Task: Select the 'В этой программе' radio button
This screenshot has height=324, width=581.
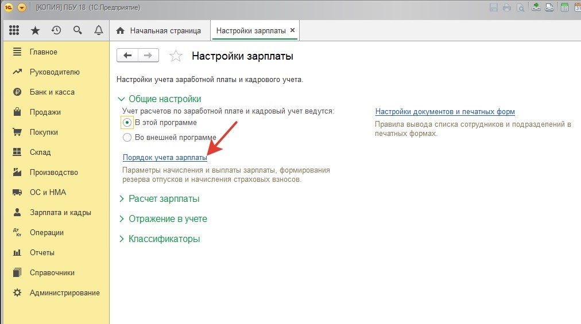Action: (127, 122)
